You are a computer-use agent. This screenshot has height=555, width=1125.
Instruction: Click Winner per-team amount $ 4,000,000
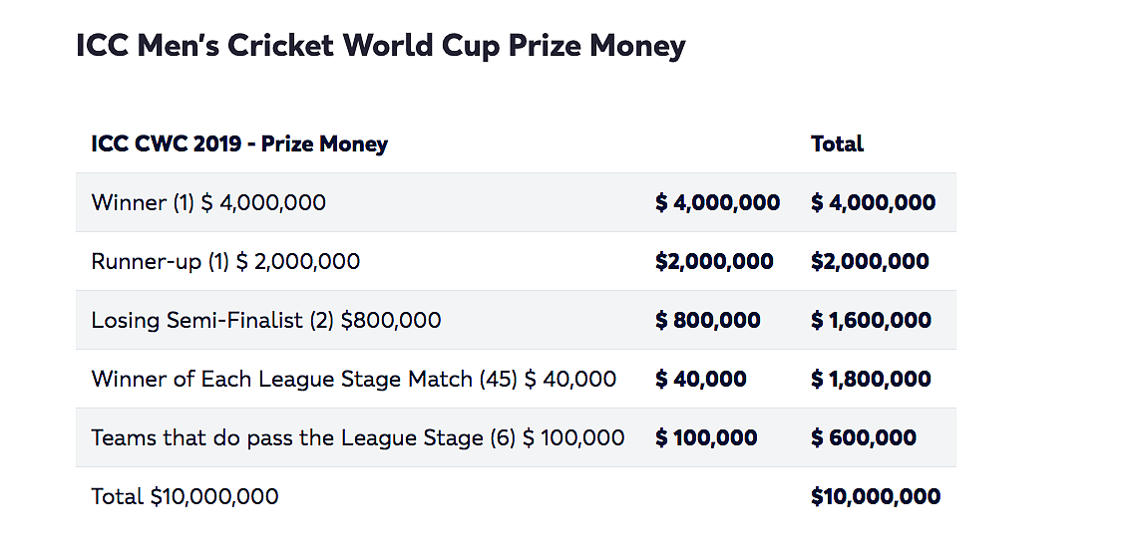pos(717,203)
